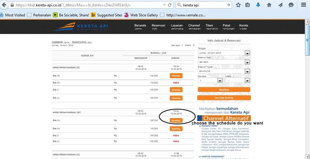Viewport: 310px width, 159px height.
Task: Expand the Infant count dropdown
Action: coord(247,80)
